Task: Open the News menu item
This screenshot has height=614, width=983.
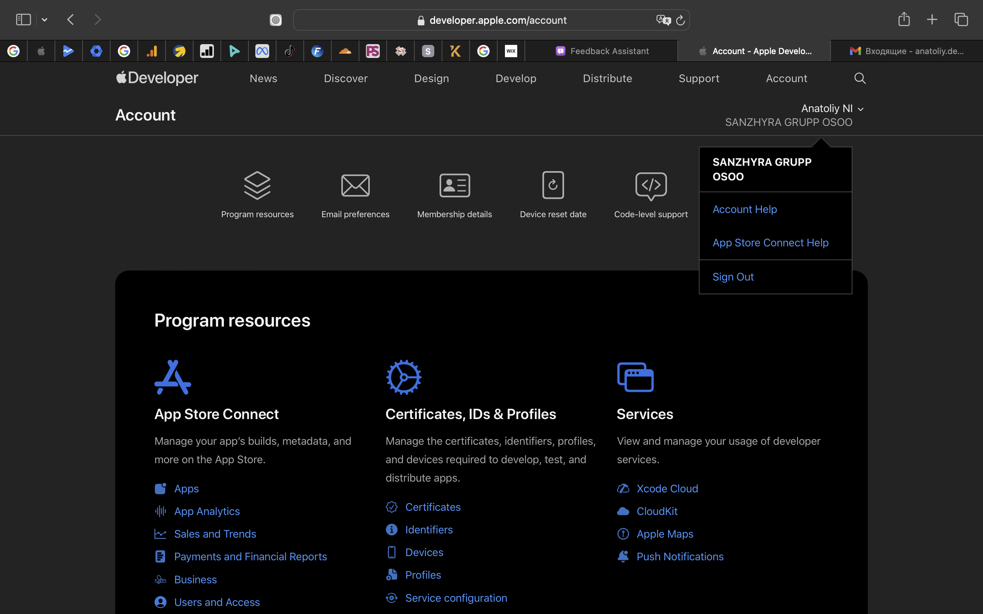Action: pos(263,78)
